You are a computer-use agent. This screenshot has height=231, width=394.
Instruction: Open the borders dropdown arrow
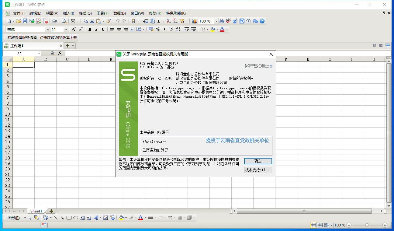pyautogui.click(x=207, y=30)
